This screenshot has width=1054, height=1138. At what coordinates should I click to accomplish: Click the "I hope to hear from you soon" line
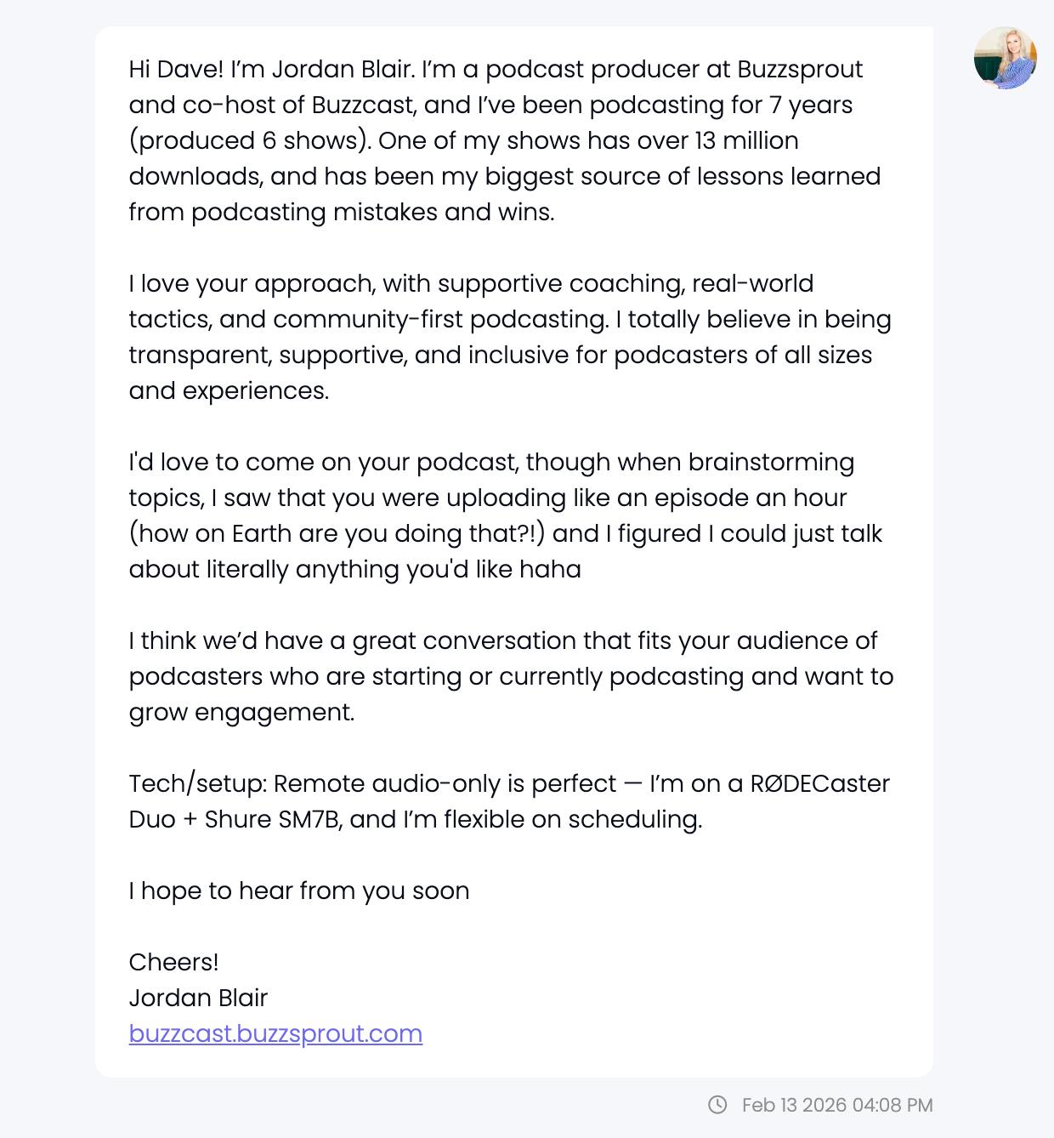tap(298, 890)
